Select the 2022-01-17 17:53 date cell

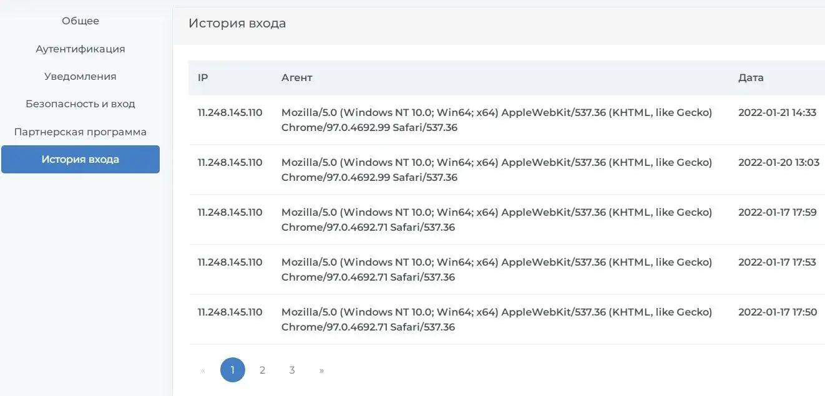[x=777, y=263]
